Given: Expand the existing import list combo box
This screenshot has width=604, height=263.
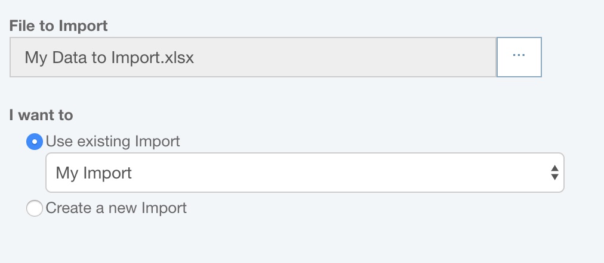Looking at the screenshot, I should click(x=304, y=173).
